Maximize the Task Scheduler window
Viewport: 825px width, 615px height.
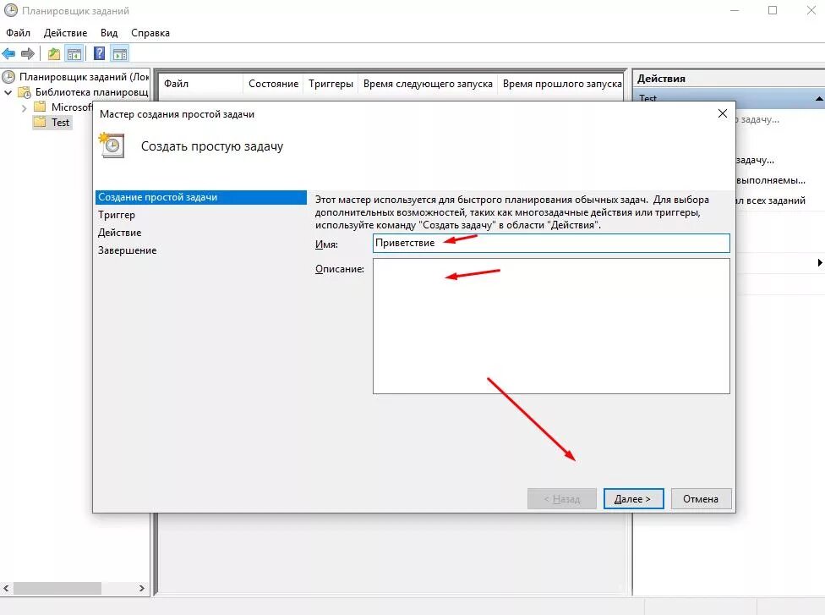(773, 10)
